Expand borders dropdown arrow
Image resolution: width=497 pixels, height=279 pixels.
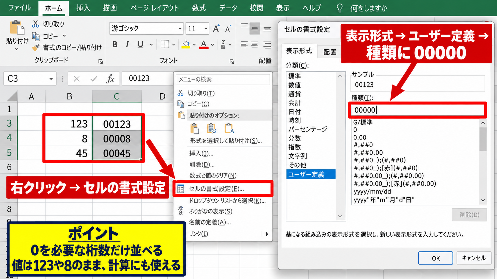[x=174, y=45]
